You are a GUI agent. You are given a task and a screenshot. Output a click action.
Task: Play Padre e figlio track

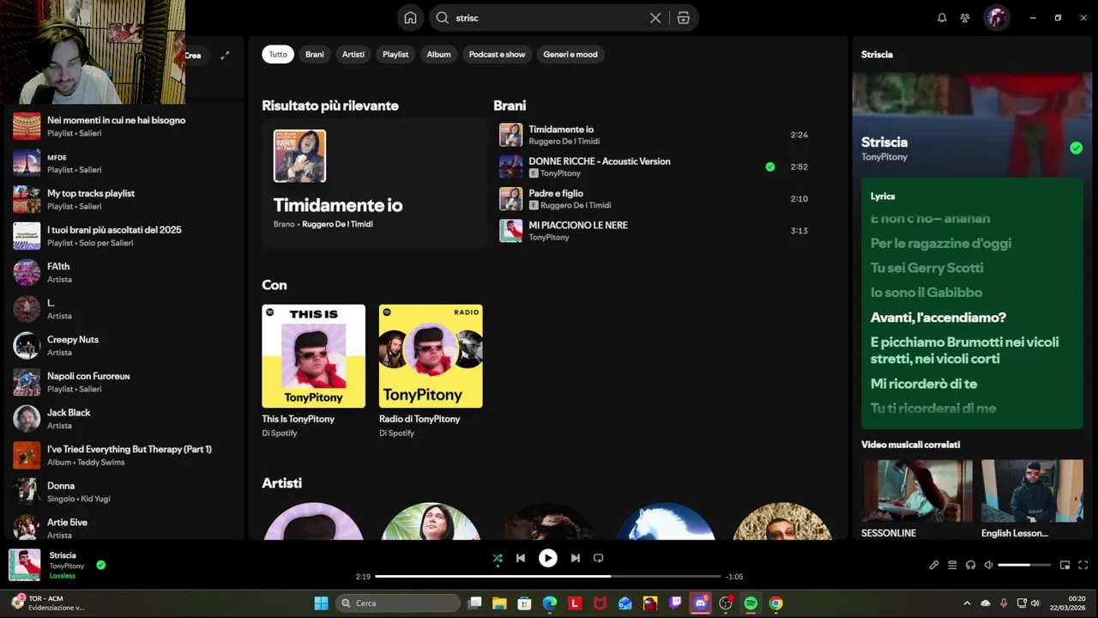655,199
